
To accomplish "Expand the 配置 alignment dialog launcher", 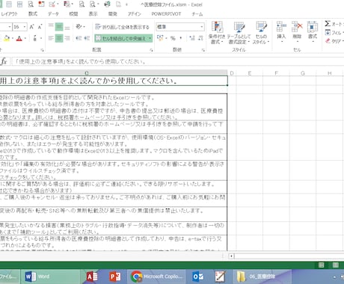I will (151, 50).
